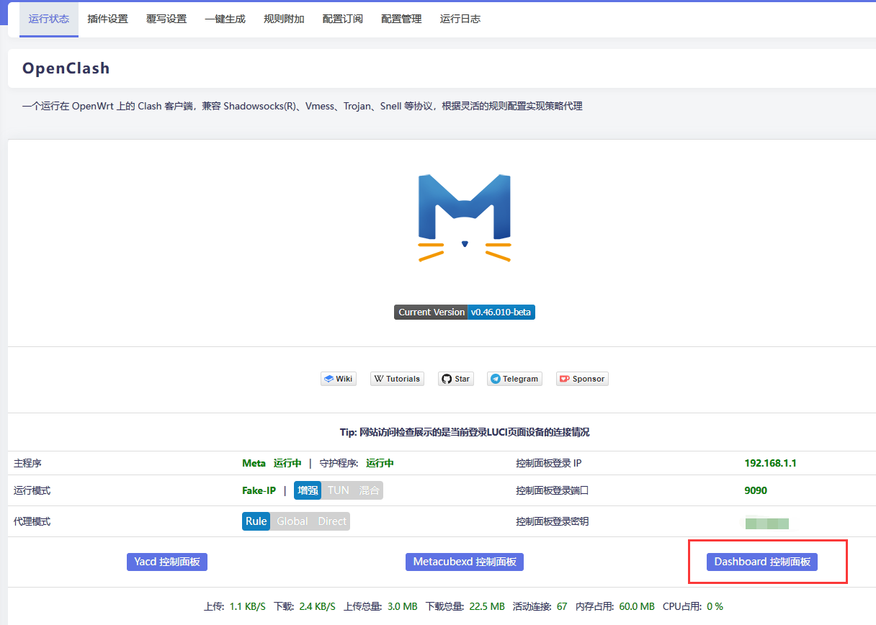Set proxy mode to Direct
This screenshot has width=876, height=625.
(x=332, y=521)
